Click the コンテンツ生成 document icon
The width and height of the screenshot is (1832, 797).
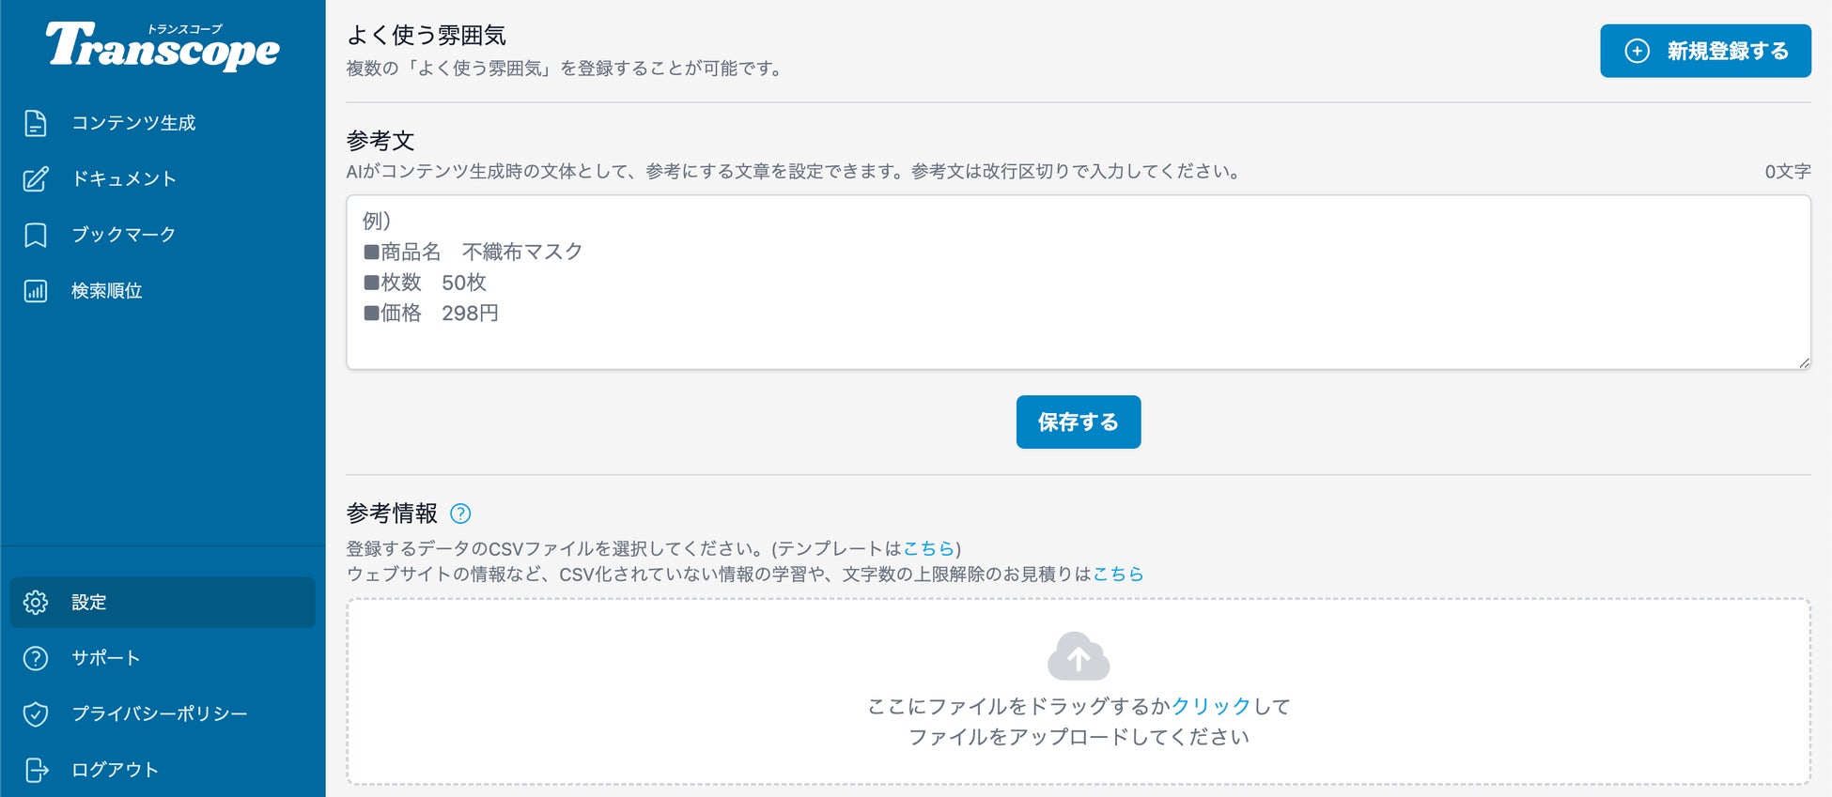36,123
